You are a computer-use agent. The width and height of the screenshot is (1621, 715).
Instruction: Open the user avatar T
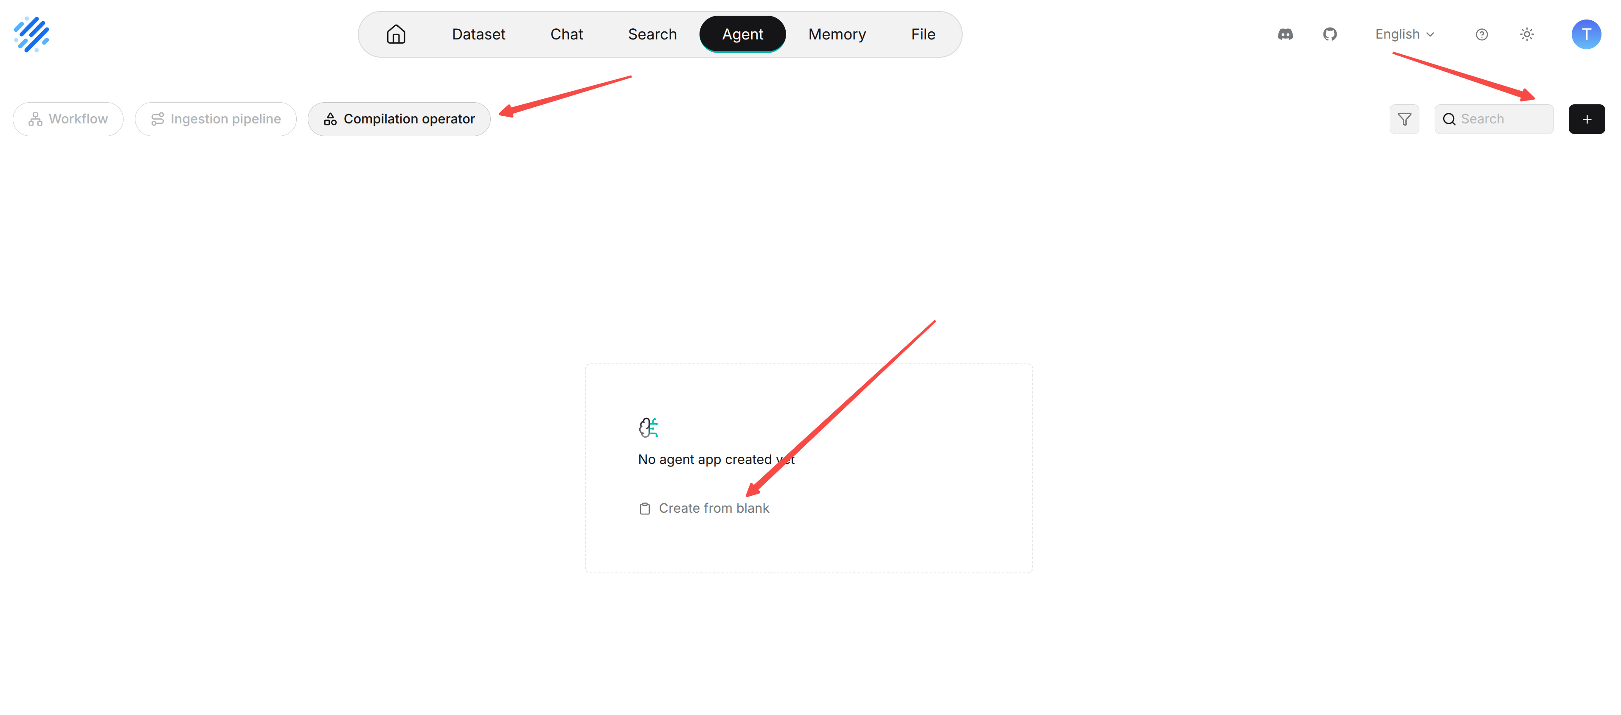pyautogui.click(x=1586, y=34)
